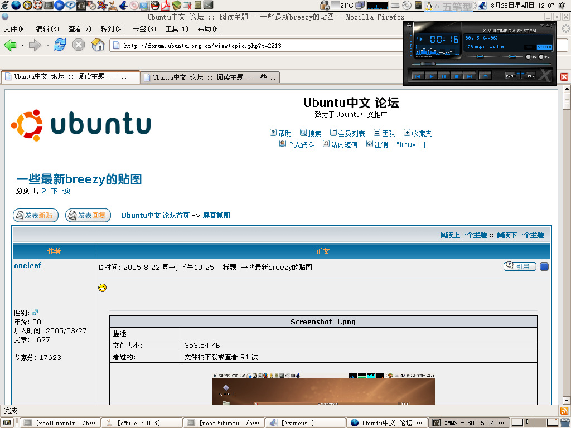
Task: Click 发表回复 reply button
Action: [88, 216]
